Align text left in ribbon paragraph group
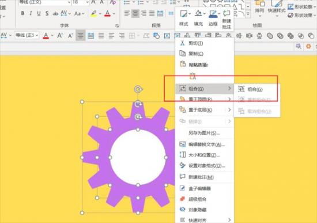Screen dimensions: 317x223 coord(127,14)
